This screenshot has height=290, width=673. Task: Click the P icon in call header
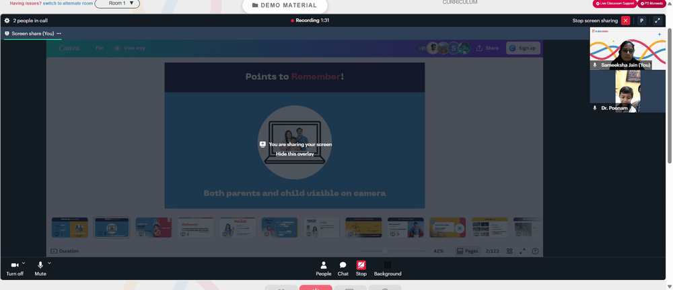pyautogui.click(x=641, y=21)
